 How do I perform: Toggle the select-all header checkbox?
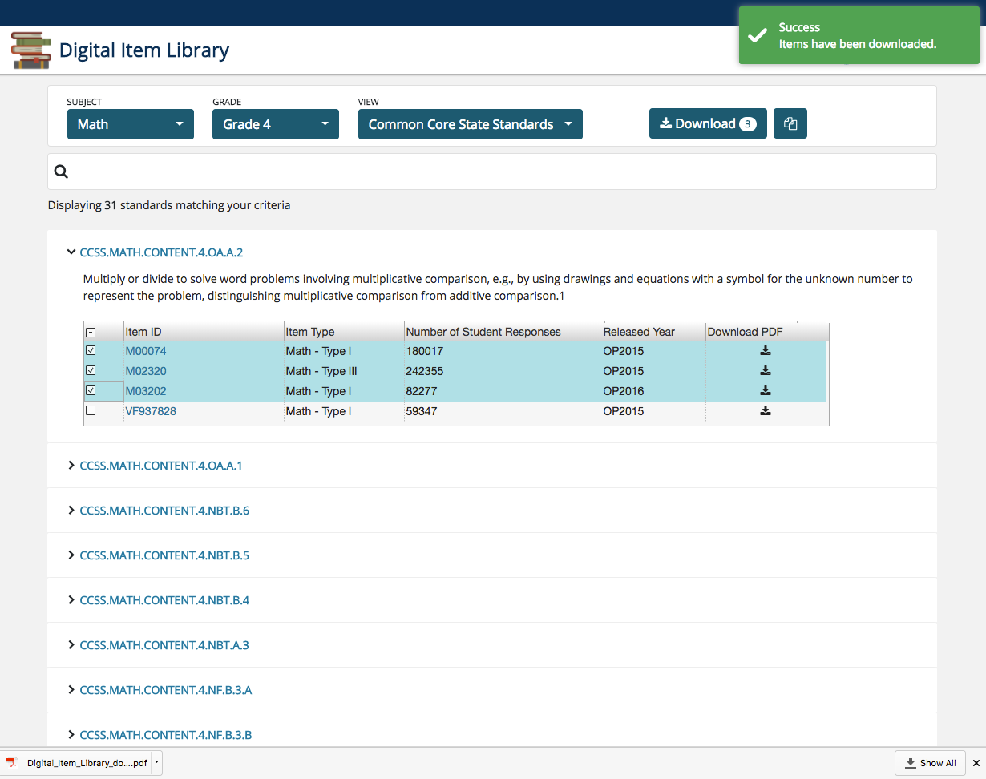tap(91, 332)
